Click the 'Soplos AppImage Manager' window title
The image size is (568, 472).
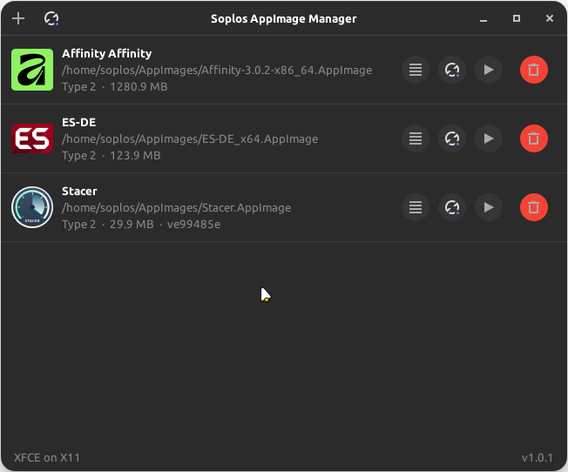click(284, 19)
